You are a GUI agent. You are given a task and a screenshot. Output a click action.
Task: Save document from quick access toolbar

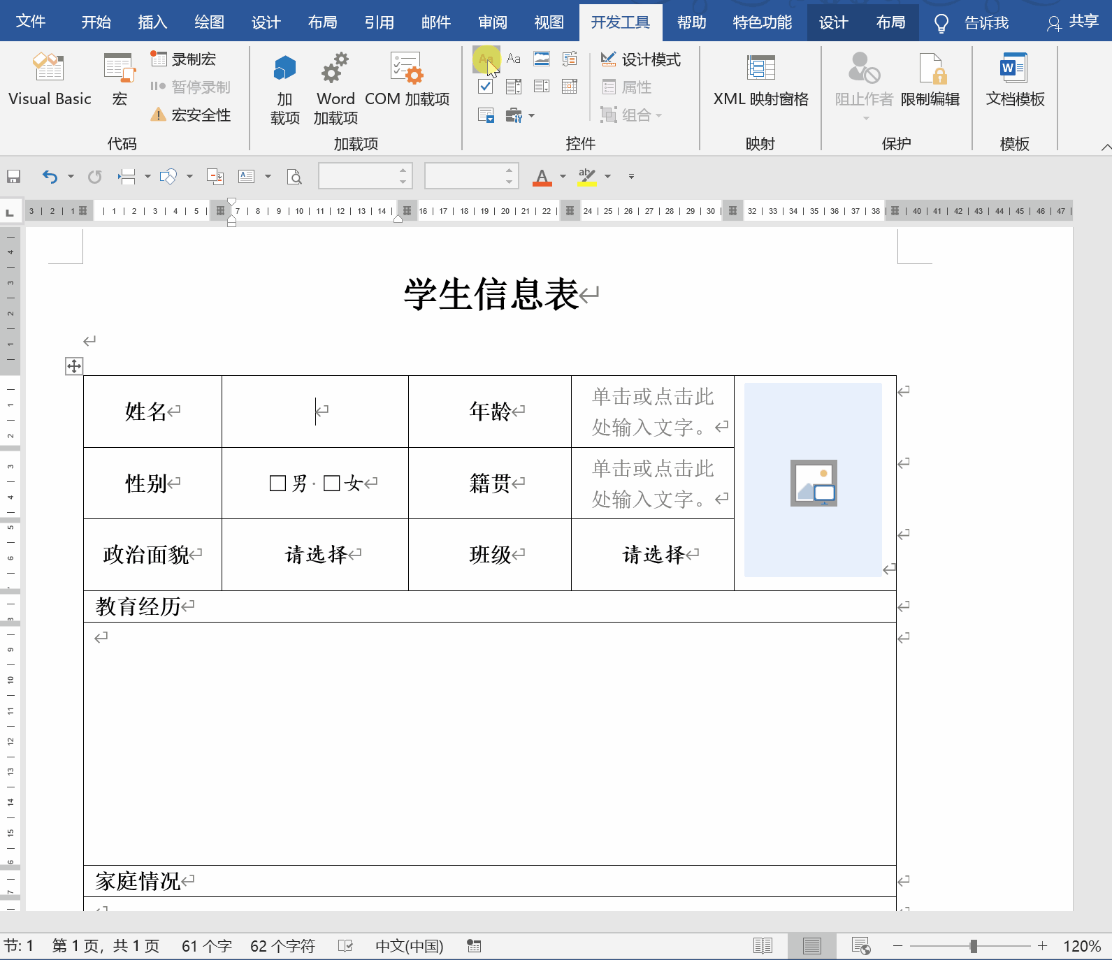click(13, 177)
